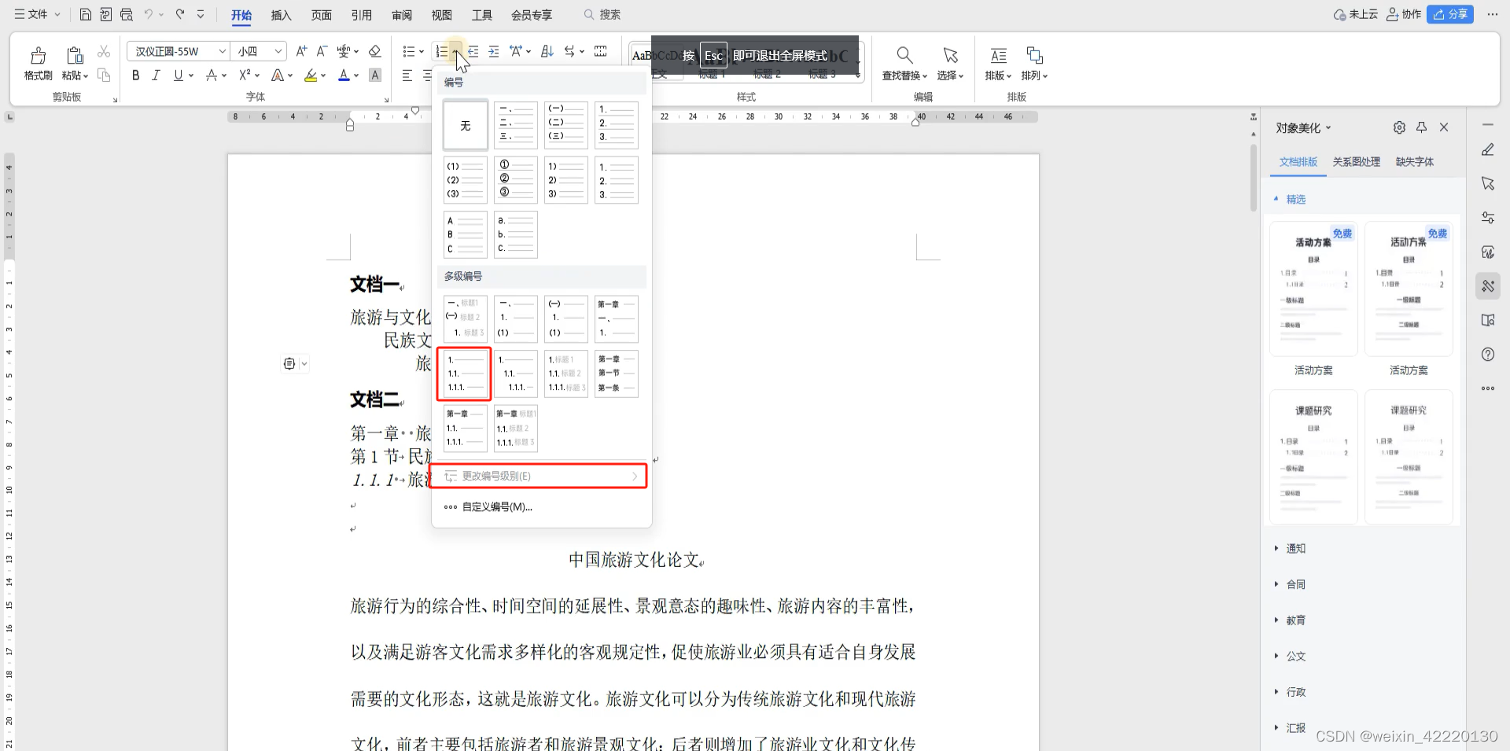Expand the highlight color dropdown arrow
The image size is (1510, 751).
[x=323, y=75]
